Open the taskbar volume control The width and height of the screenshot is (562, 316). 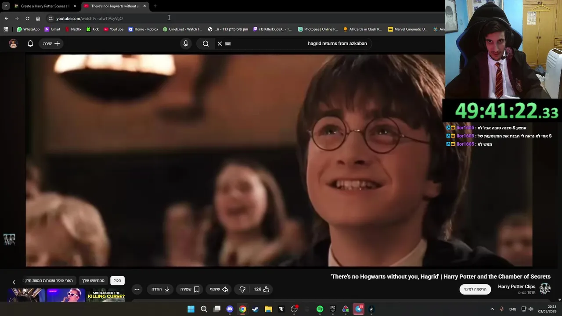(x=530, y=309)
